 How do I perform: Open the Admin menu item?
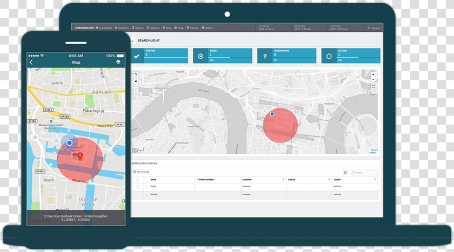click(207, 28)
